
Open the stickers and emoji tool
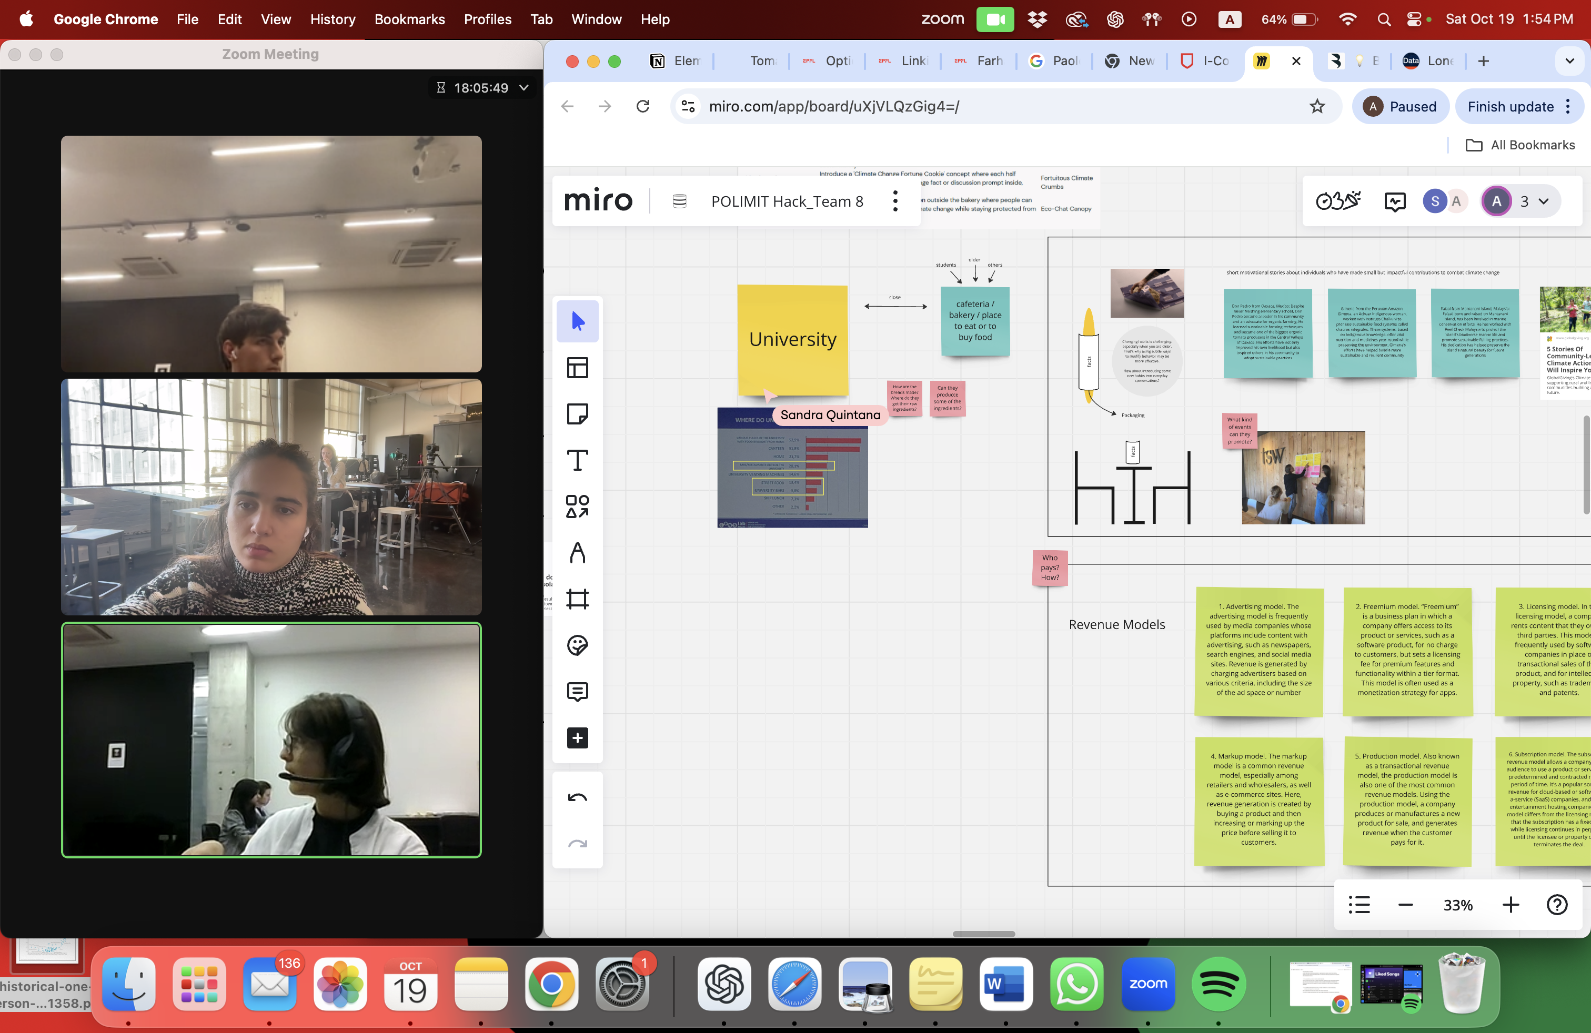pos(577,645)
